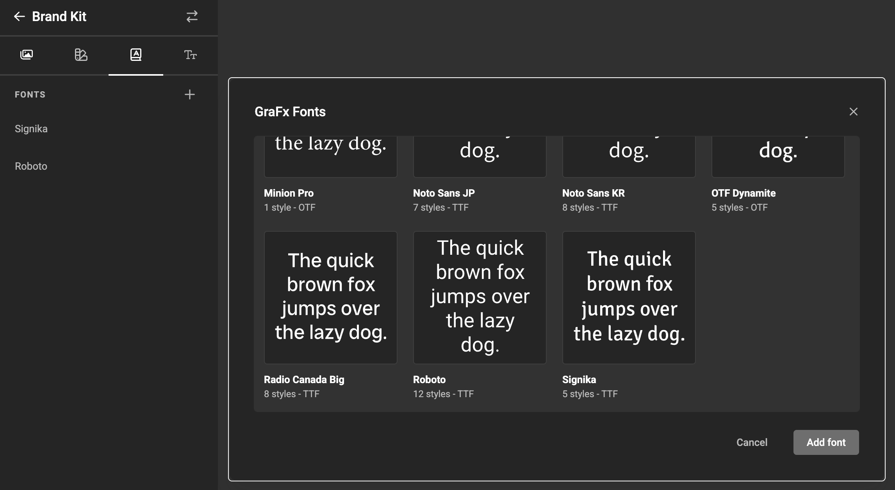Screen dimensions: 895x490
Task: Choose the Noto Sans JP font preview
Action: 480,156
